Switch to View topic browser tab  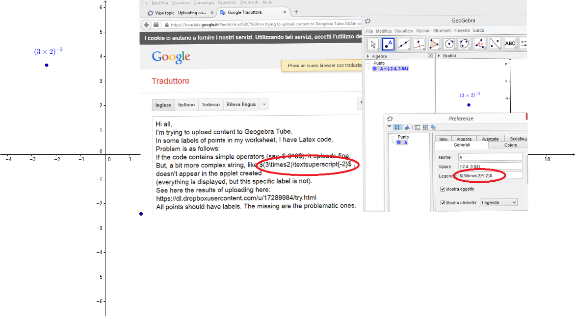[x=181, y=13]
